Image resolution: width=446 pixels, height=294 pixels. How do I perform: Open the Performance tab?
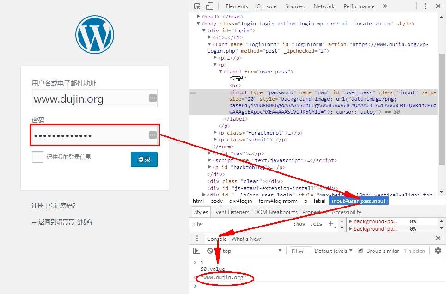[x=359, y=6]
